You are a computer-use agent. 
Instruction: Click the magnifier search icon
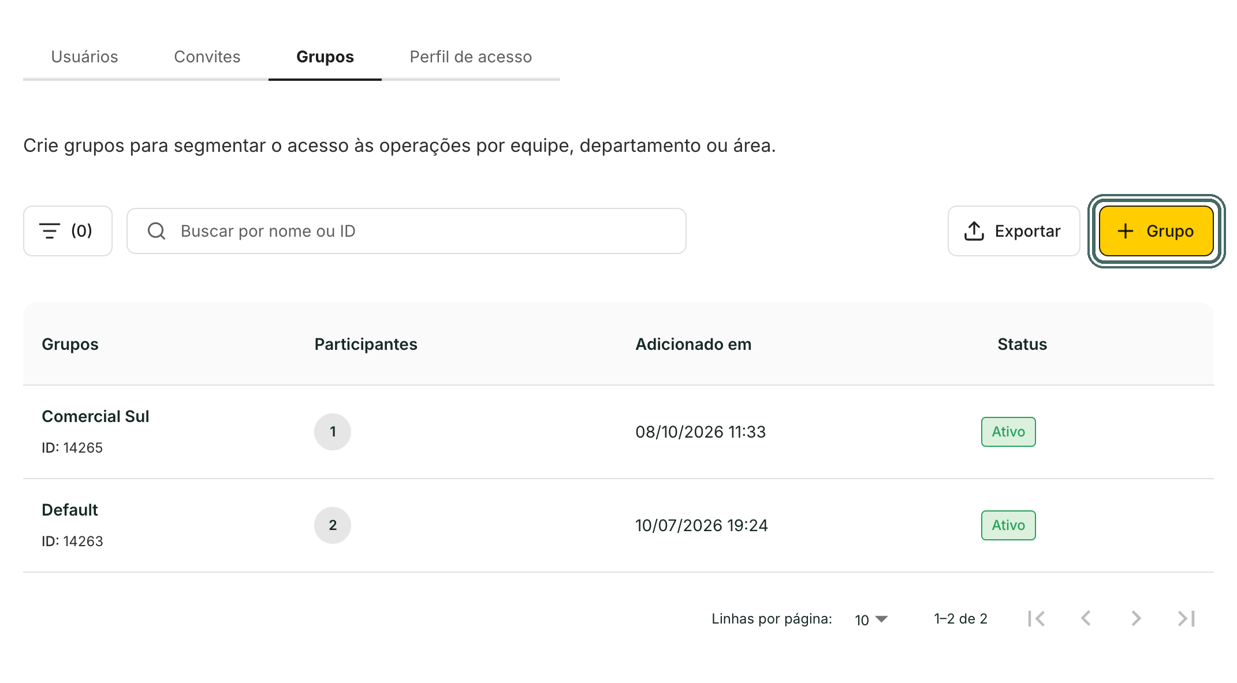point(157,231)
